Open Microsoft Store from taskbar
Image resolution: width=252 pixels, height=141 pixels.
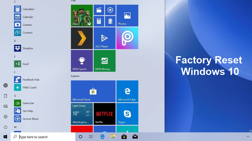point(124,137)
